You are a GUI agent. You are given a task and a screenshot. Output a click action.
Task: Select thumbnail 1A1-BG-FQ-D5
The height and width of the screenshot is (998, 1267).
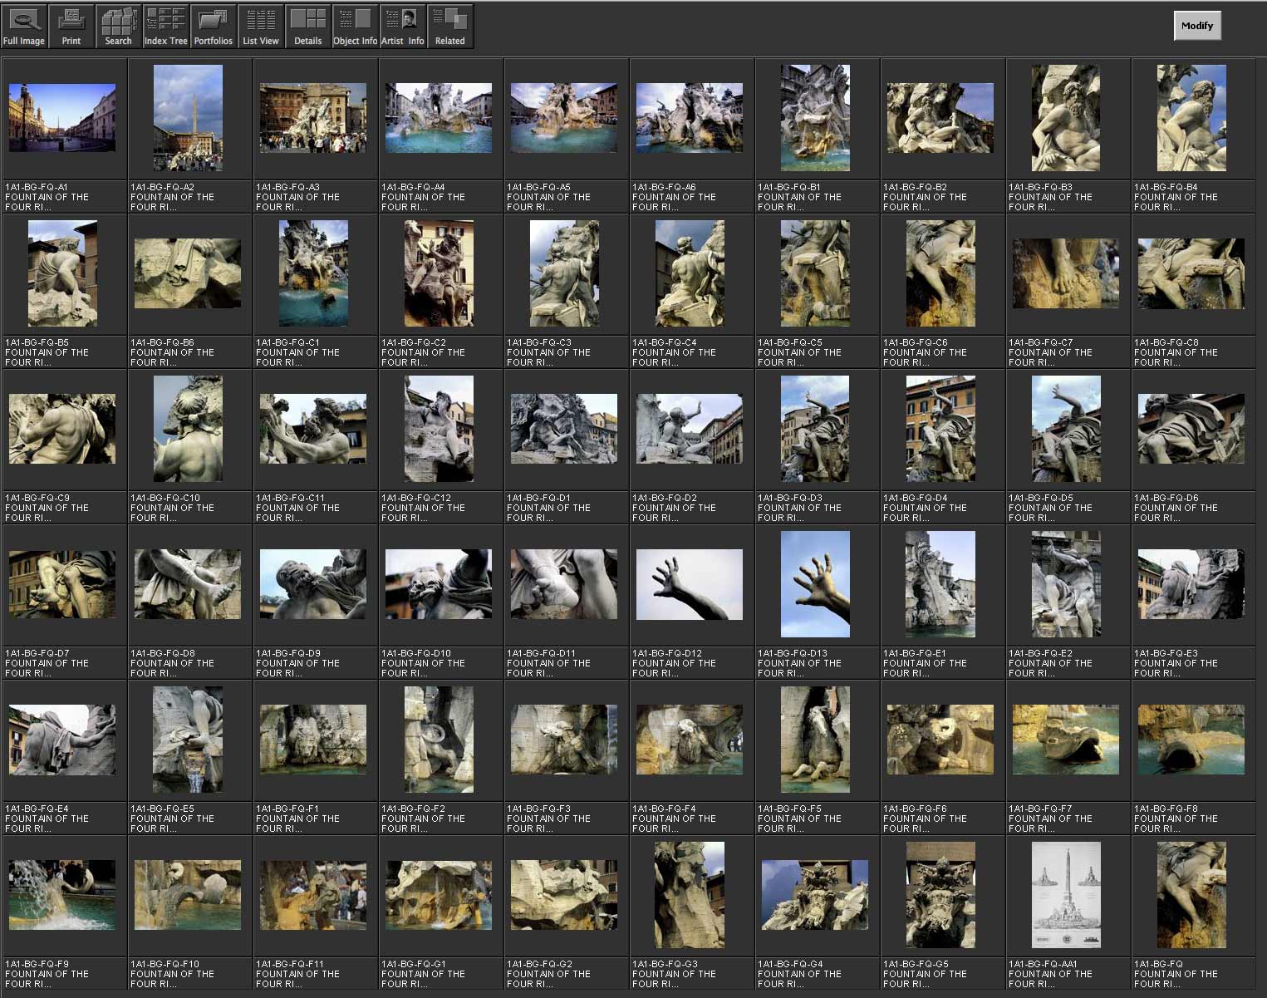pyautogui.click(x=1066, y=429)
